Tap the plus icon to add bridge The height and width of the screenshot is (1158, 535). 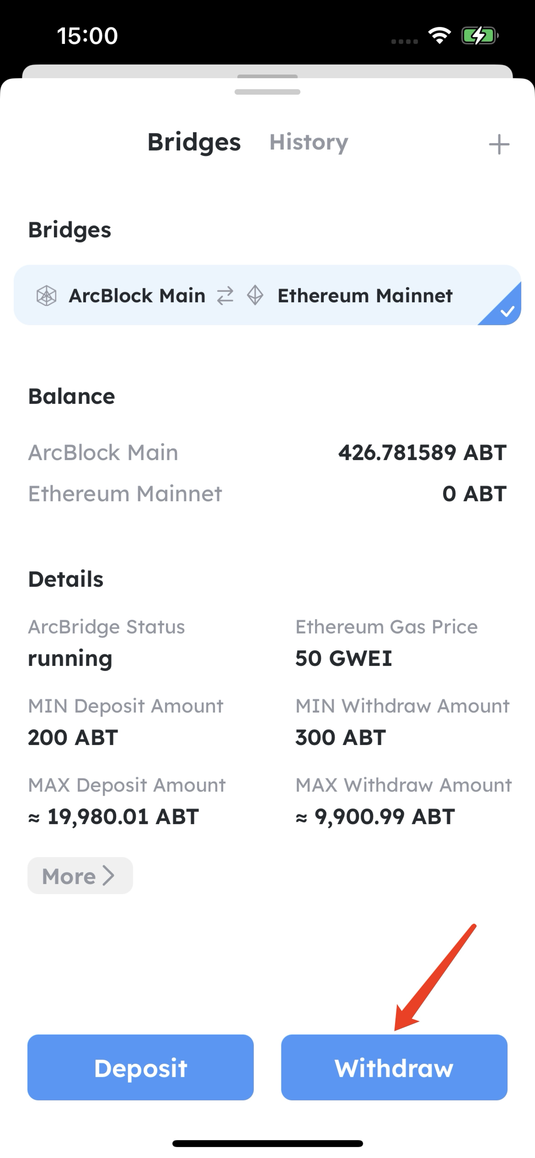click(499, 145)
